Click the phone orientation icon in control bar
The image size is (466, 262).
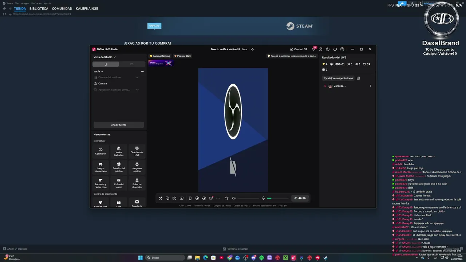pyautogui.click(x=190, y=198)
